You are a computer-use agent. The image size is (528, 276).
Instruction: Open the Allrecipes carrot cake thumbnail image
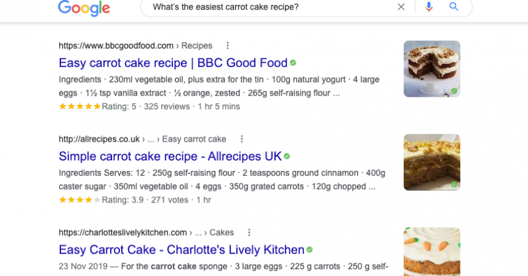(432, 162)
